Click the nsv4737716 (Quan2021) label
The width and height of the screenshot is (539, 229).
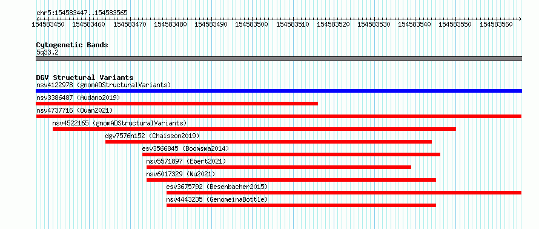(x=74, y=110)
